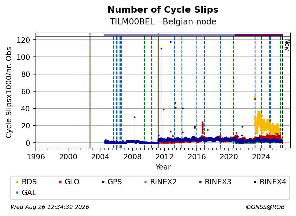Image resolution: width=296 pixels, height=216 pixels.
Task: Click the GNSS@ROB copyright text
Action: point(265,207)
